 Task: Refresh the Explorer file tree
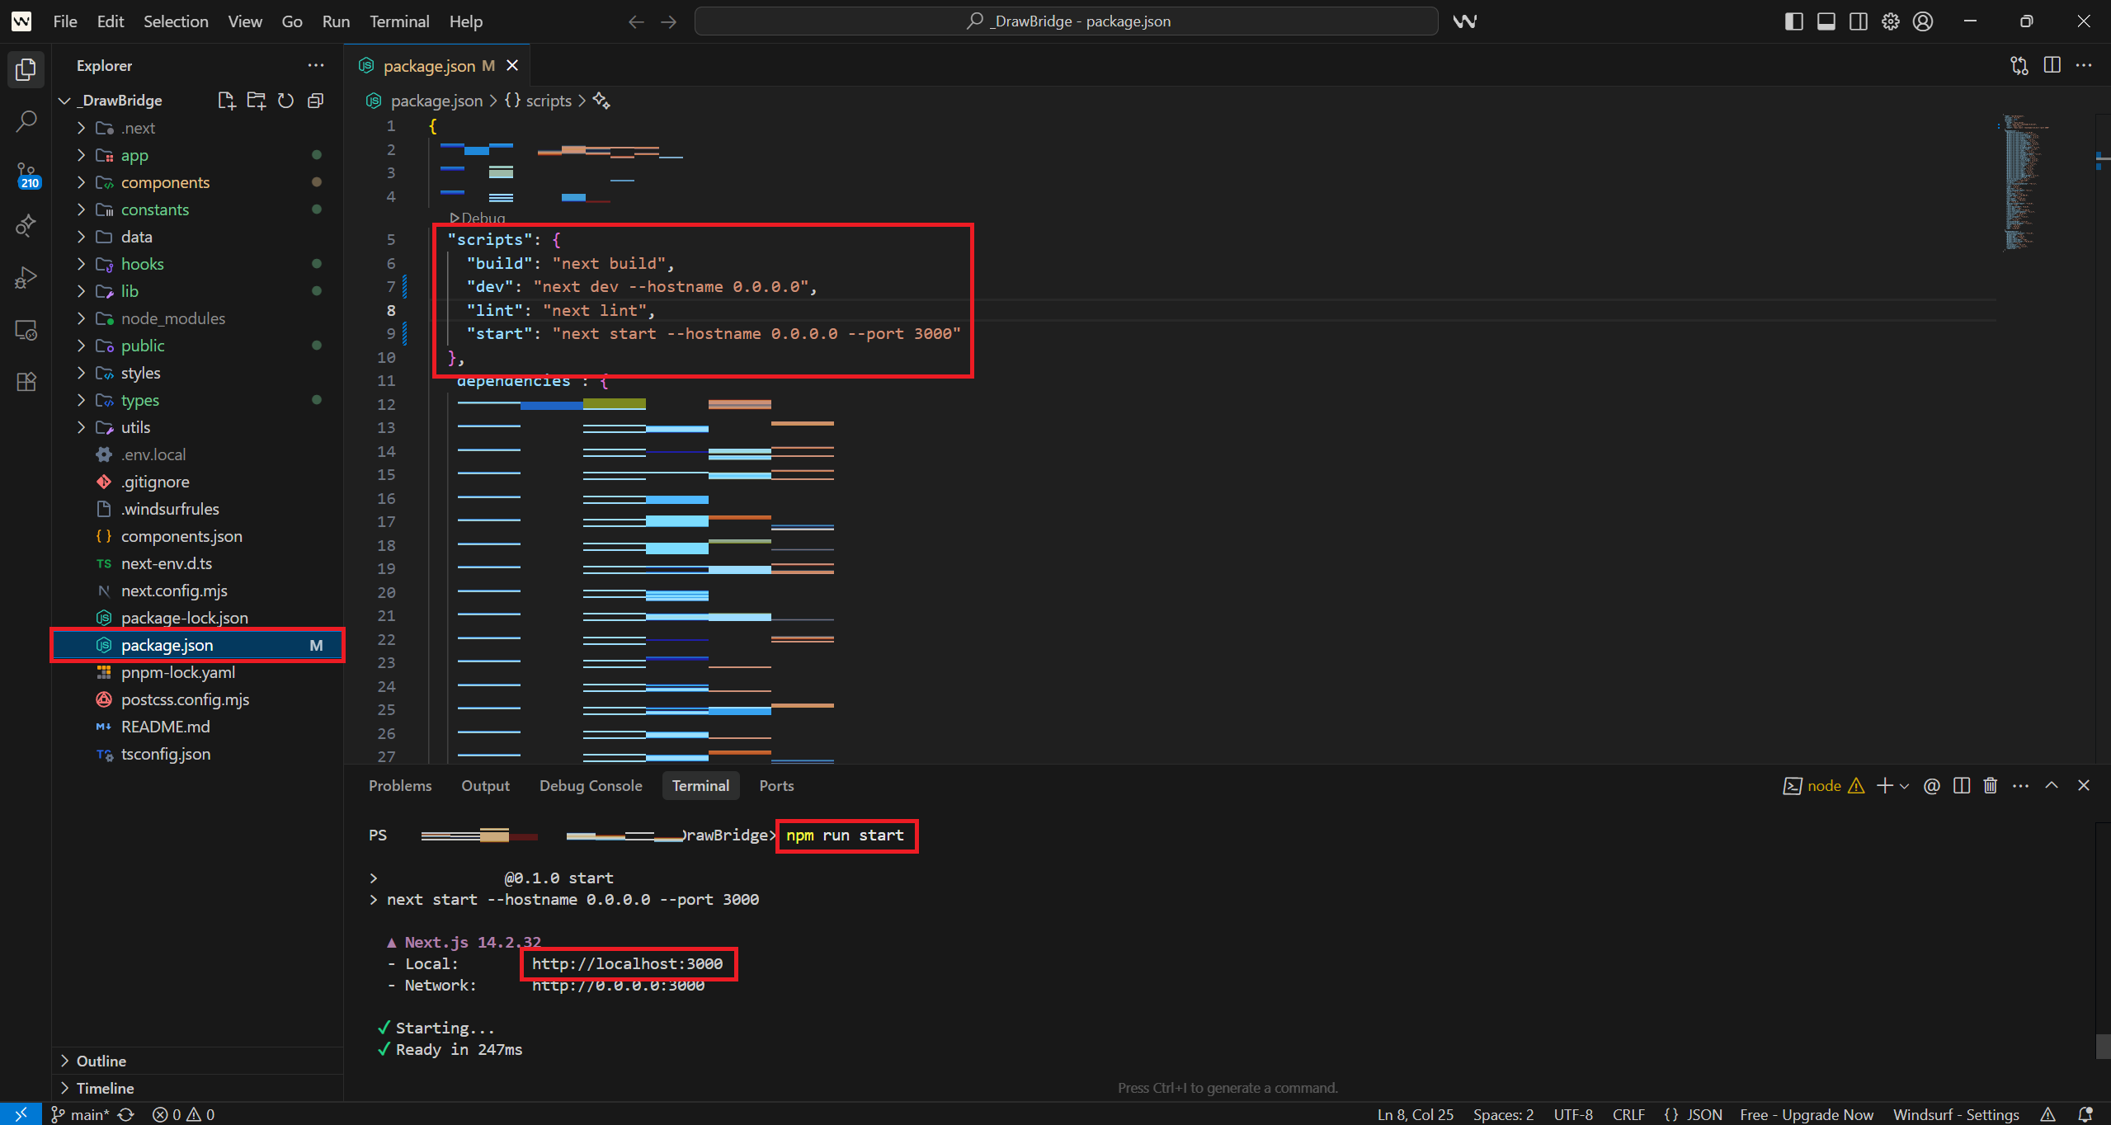[x=285, y=101]
